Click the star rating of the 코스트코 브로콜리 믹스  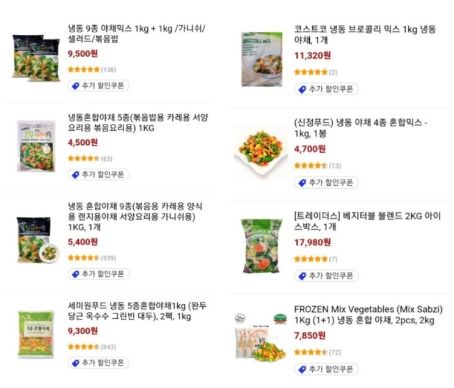point(310,72)
